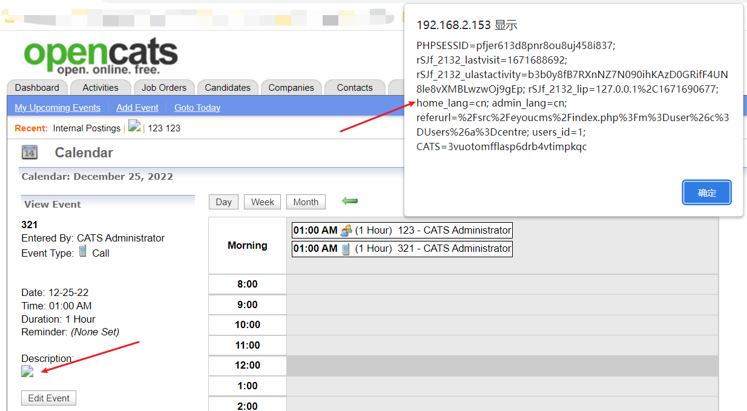Click the Reminder: (None Set) text

click(x=70, y=332)
